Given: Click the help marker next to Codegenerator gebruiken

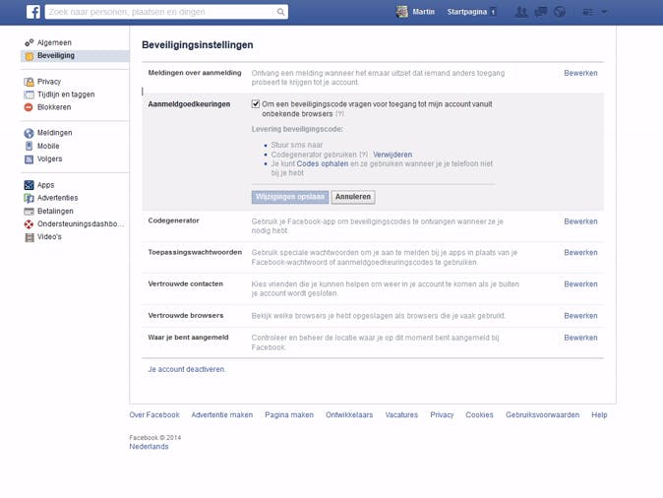Looking at the screenshot, I should click(x=364, y=155).
